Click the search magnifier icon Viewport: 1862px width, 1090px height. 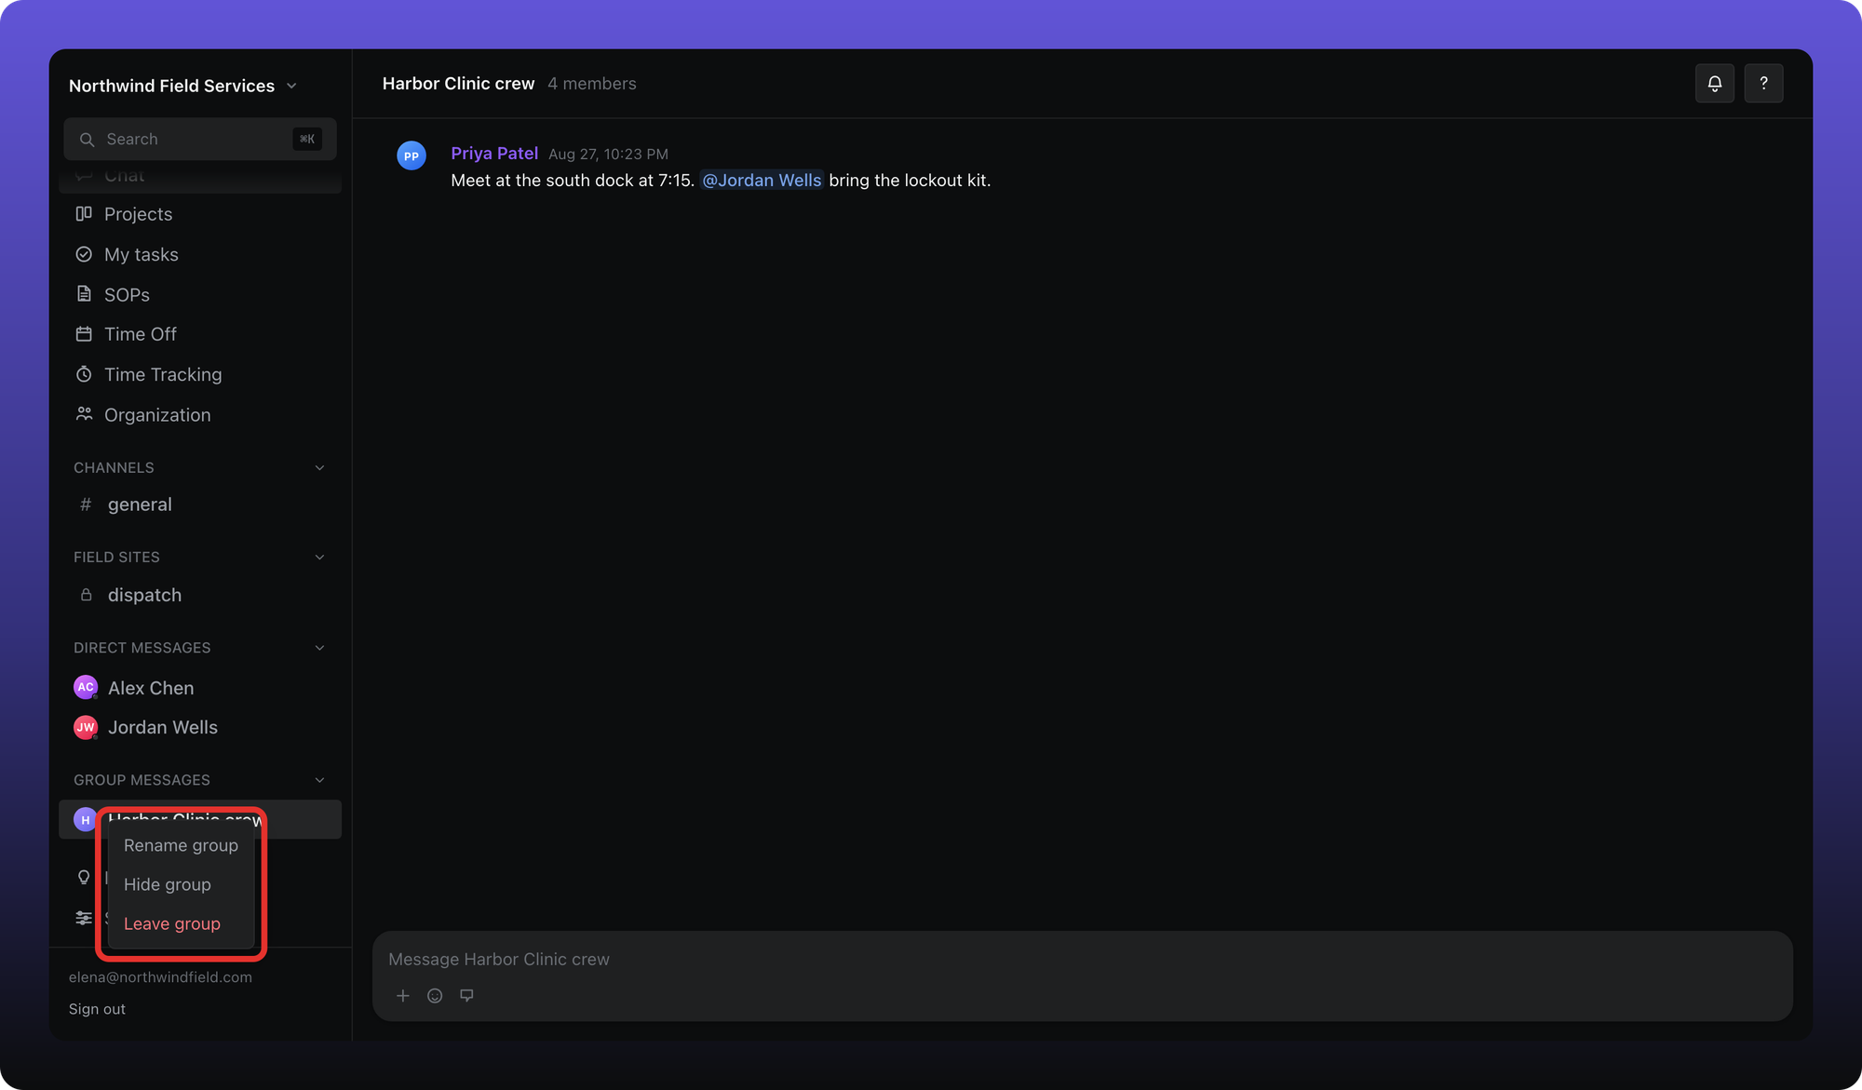point(87,140)
